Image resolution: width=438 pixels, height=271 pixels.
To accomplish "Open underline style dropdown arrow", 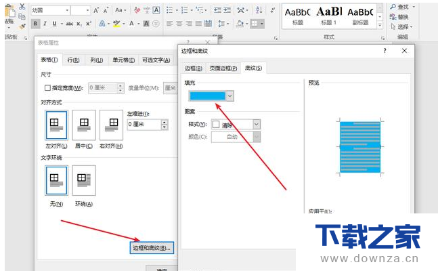I will [62, 24].
